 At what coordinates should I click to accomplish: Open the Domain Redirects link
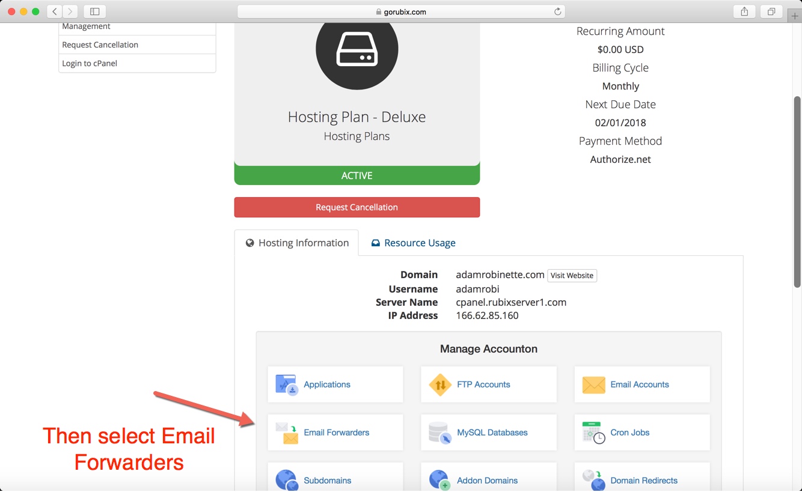pos(644,481)
